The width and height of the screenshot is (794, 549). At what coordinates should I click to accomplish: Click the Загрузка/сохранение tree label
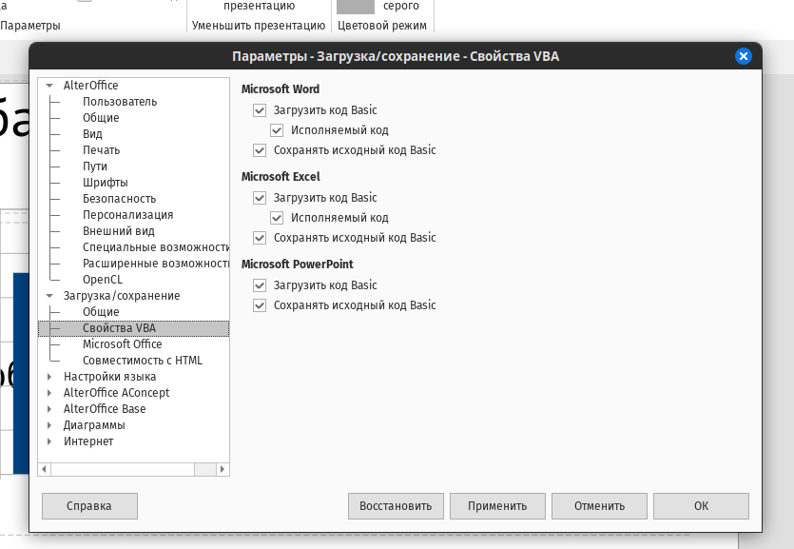coord(122,296)
